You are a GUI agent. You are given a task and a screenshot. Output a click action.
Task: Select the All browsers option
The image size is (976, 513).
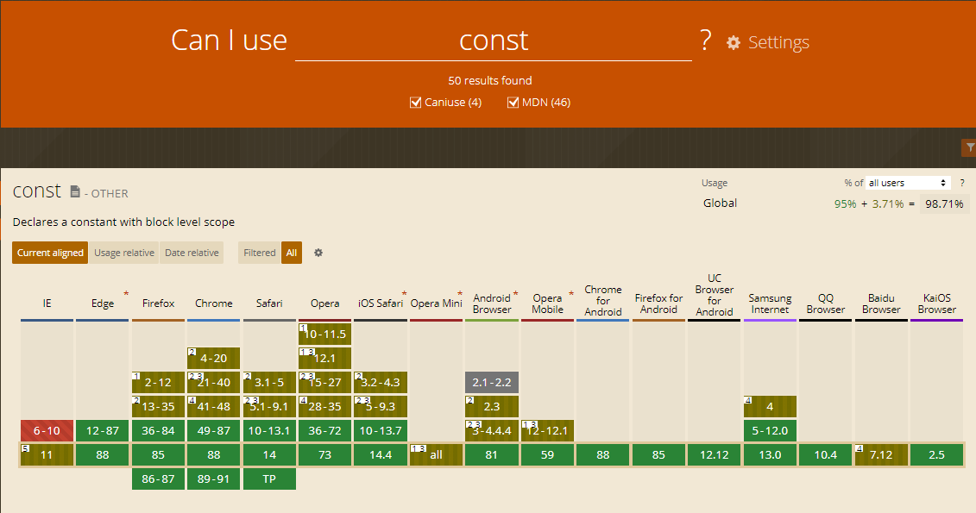tap(292, 253)
